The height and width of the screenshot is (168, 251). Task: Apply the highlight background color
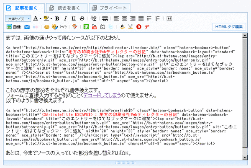pyautogui.click(x=46, y=18)
